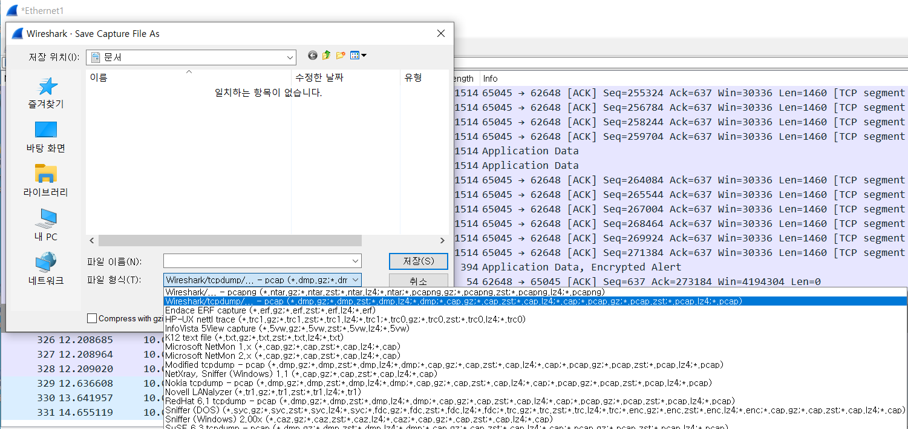The image size is (908, 429).
Task: Select packet number 329 row
Action: click(82, 384)
